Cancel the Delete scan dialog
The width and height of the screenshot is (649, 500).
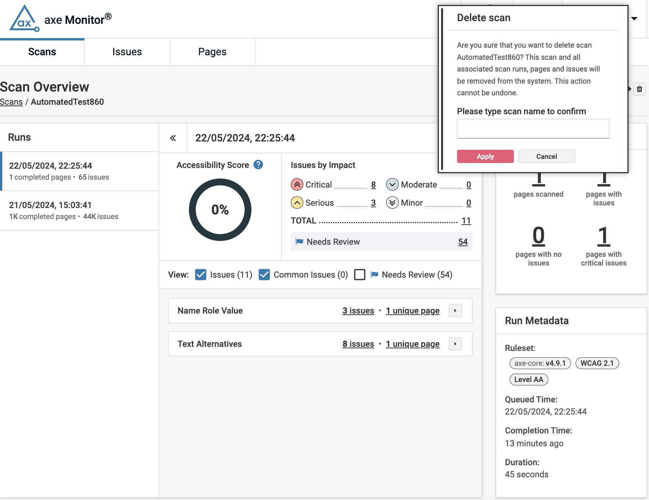(x=546, y=157)
